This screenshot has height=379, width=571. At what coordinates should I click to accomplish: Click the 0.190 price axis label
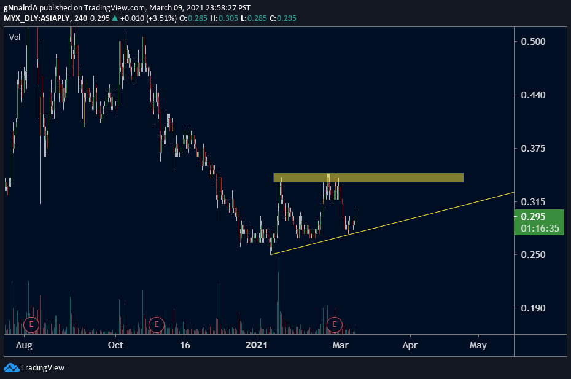point(533,308)
